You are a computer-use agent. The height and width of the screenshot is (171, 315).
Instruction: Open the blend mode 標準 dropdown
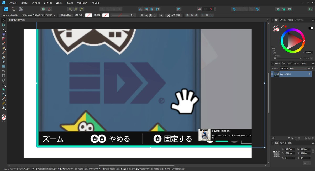point(298,68)
